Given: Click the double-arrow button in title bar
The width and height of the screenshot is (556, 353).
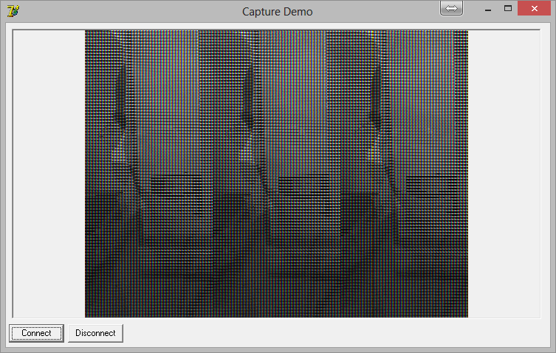Looking at the screenshot, I should (451, 8).
